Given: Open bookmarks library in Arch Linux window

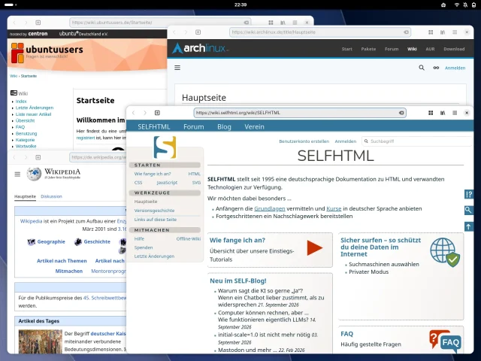Looking at the screenshot, I should pyautogui.click(x=443, y=32).
